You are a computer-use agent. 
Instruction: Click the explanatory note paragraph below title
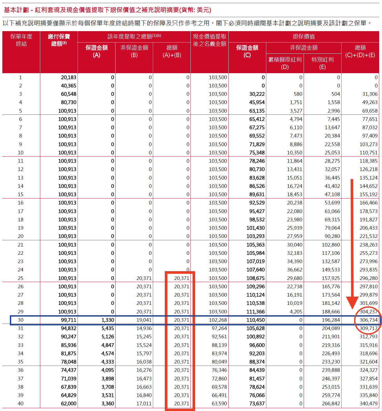(187, 23)
